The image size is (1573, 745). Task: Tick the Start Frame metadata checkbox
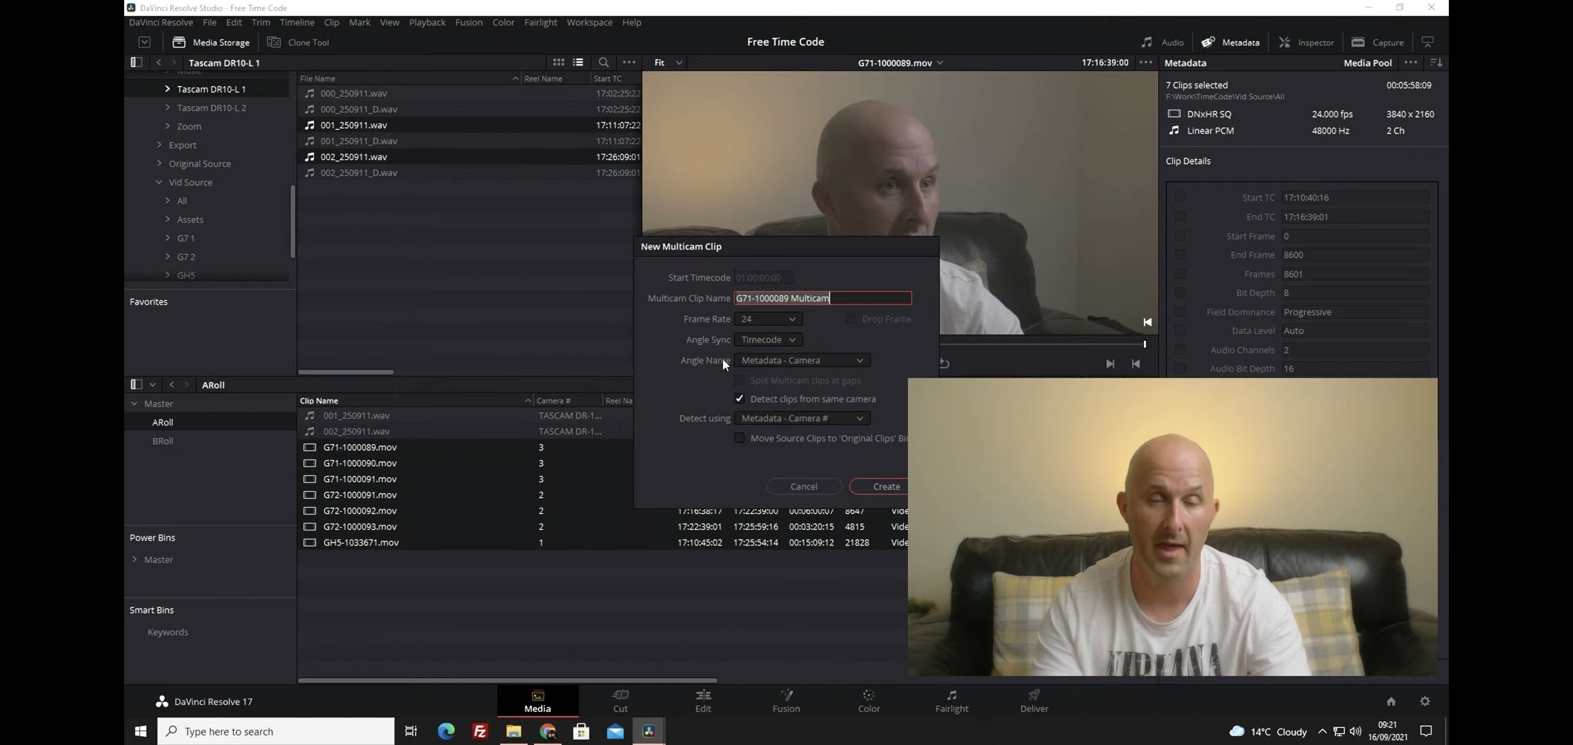1180,236
